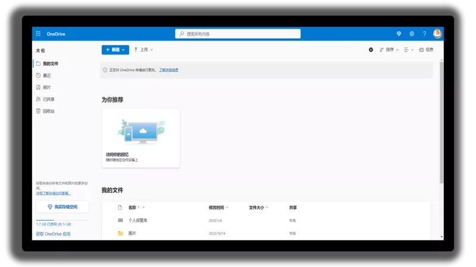Viewport: 476px width, 267px height.
Task: Open the 获取 OneDrive 应用 link
Action: point(53,234)
